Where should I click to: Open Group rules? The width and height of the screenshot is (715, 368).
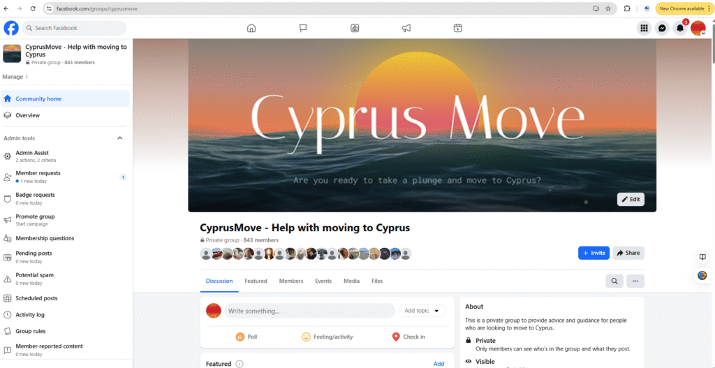pos(65,331)
